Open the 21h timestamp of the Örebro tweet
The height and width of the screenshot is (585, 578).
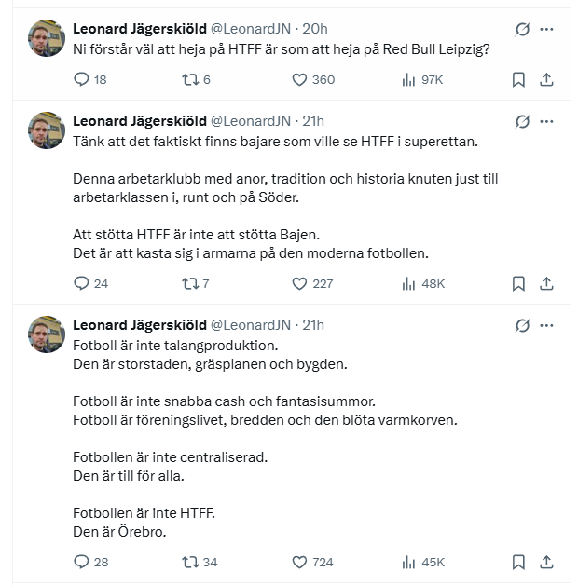click(x=313, y=324)
